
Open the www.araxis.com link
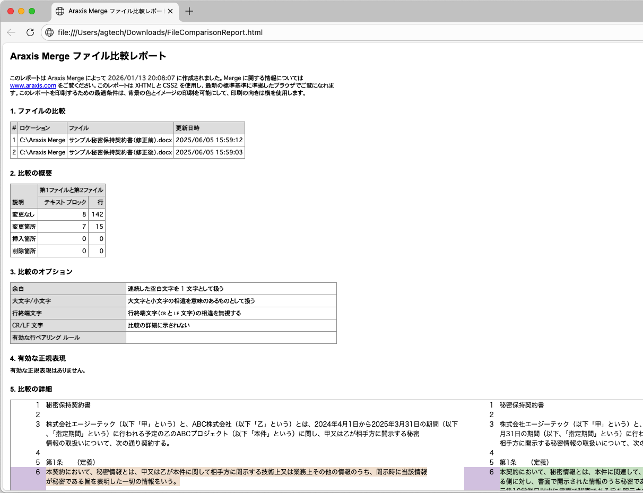(x=33, y=85)
